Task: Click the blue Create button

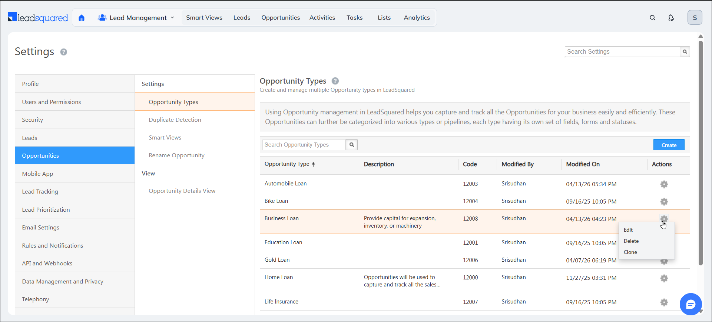Action: coord(669,145)
